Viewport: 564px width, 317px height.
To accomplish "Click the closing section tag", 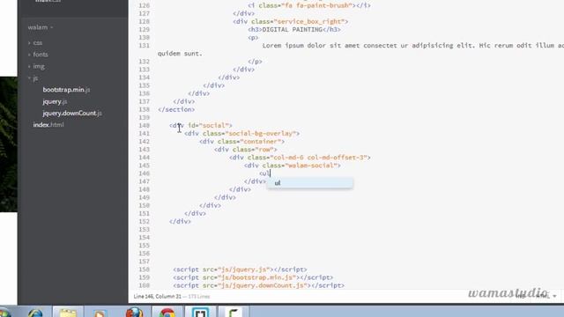I will [x=176, y=109].
